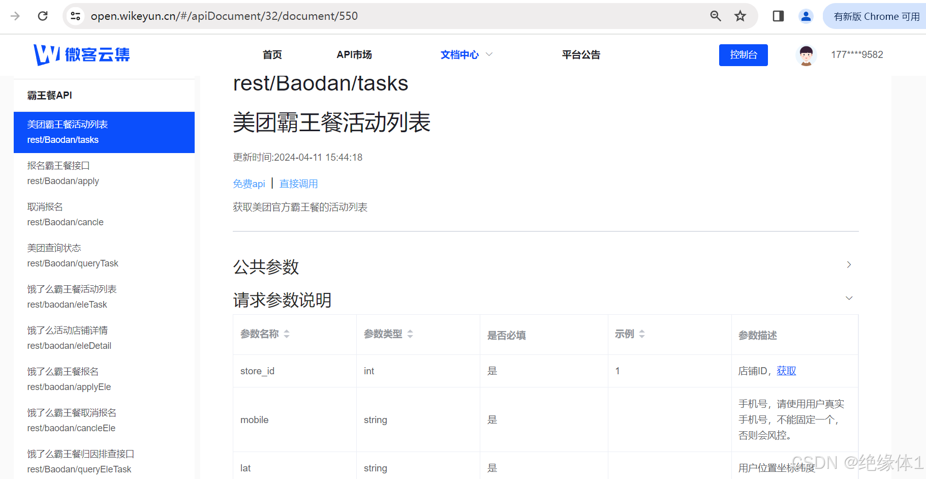Sort by 参数类型 column
The height and width of the screenshot is (479, 926).
pyautogui.click(x=410, y=334)
